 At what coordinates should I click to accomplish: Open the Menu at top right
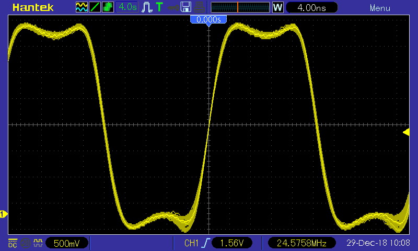(380, 8)
